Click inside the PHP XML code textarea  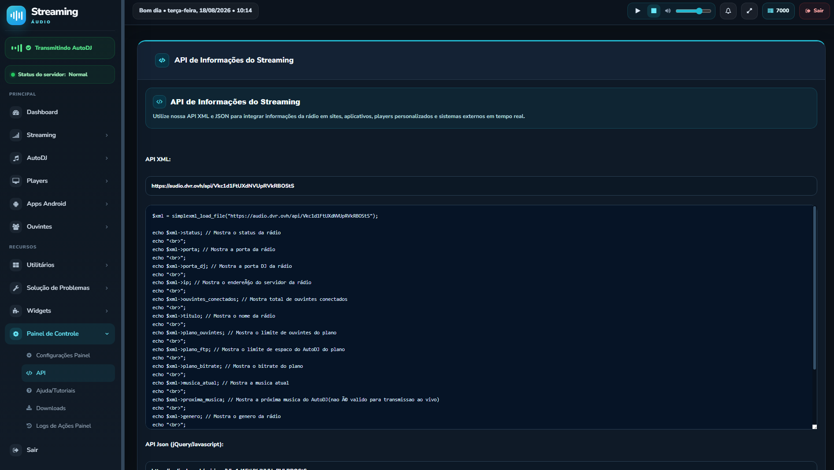click(479, 317)
